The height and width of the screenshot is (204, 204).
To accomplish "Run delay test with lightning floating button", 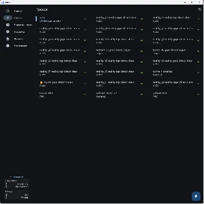I will (x=196, y=196).
